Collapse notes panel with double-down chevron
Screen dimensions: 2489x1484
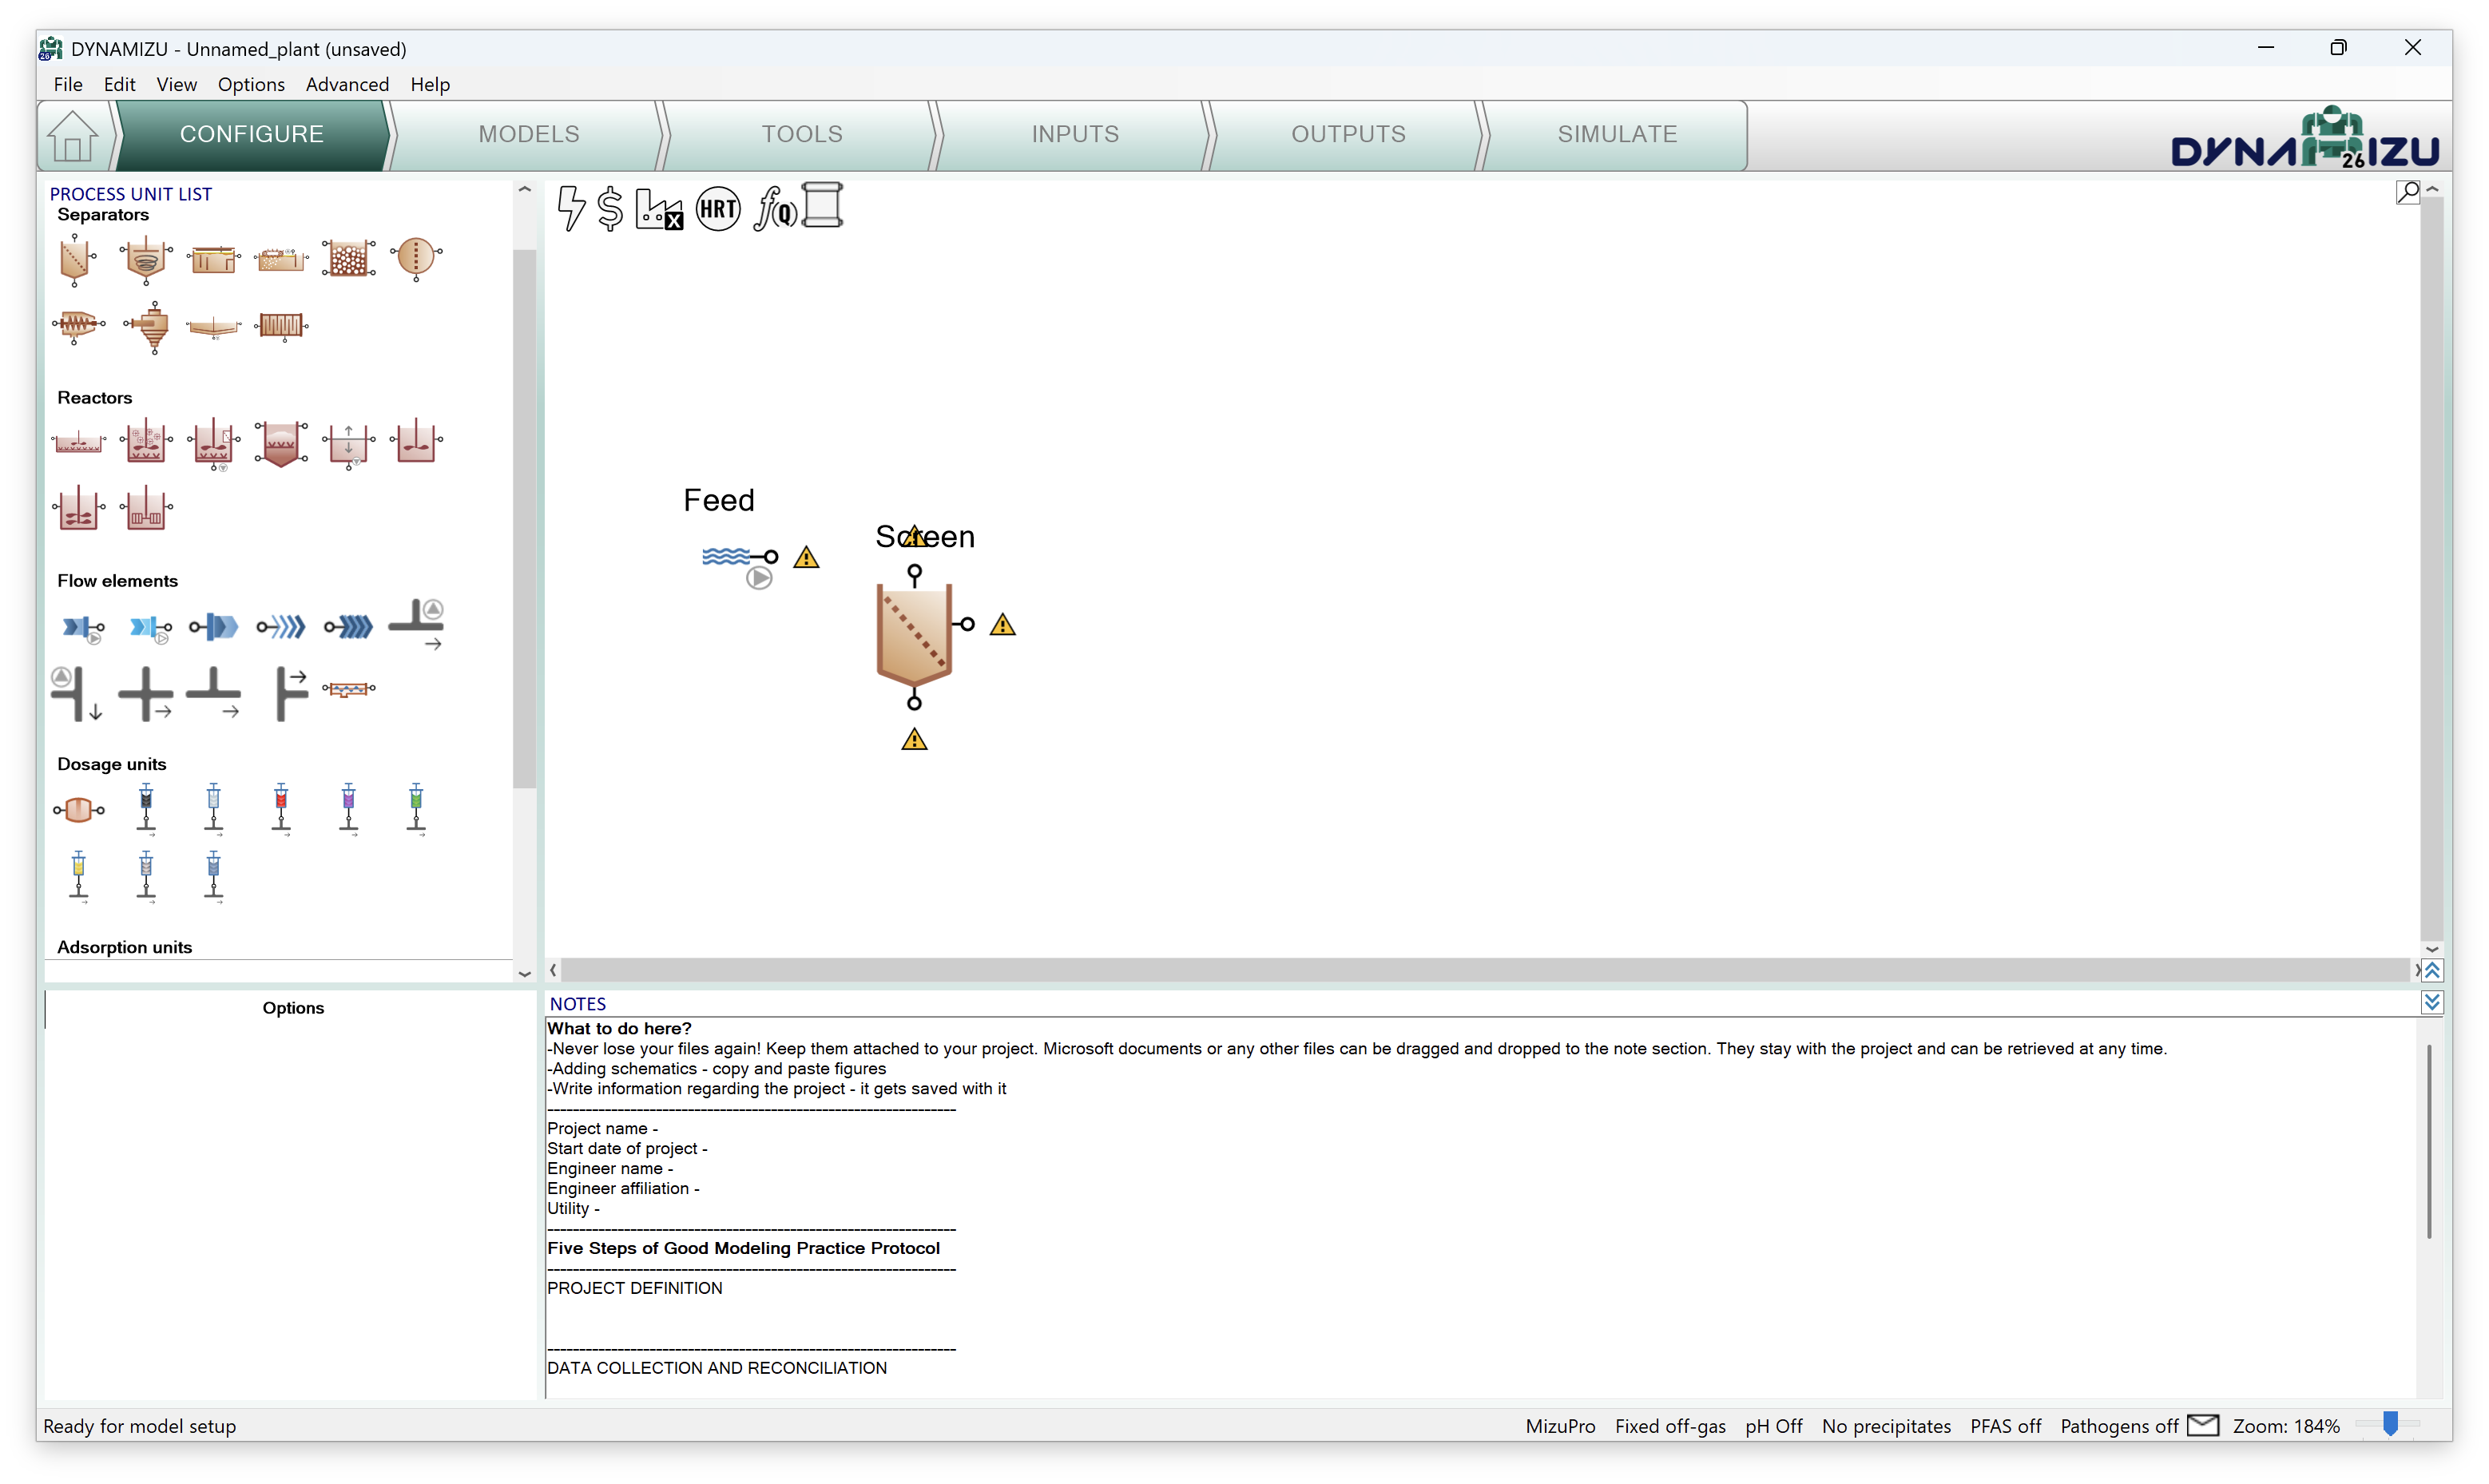[2432, 1002]
